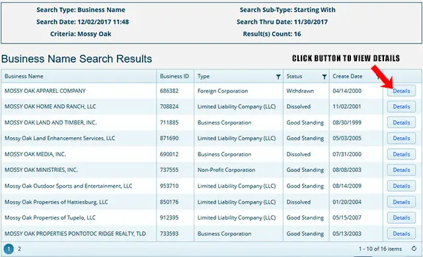Select Business ID 953710
The height and width of the screenshot is (257, 423).
coord(169,186)
